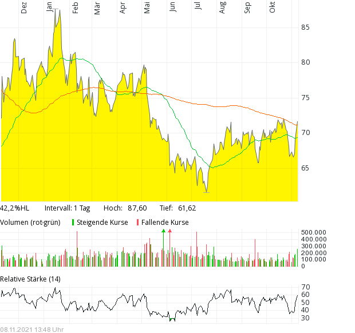The height and width of the screenshot is (333, 355).
Task: Click the green arrow marker in volume chart
Action: click(x=164, y=231)
